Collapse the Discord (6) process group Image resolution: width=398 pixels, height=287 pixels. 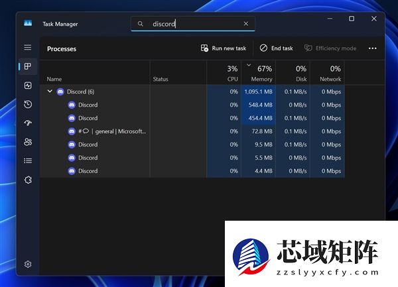(50, 91)
